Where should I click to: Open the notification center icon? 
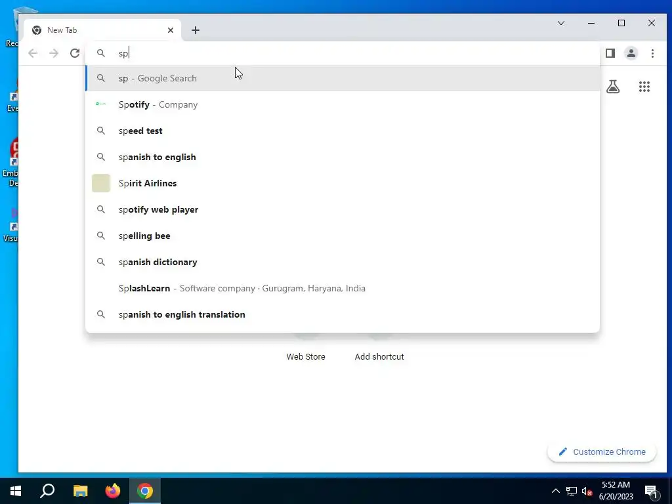click(651, 492)
